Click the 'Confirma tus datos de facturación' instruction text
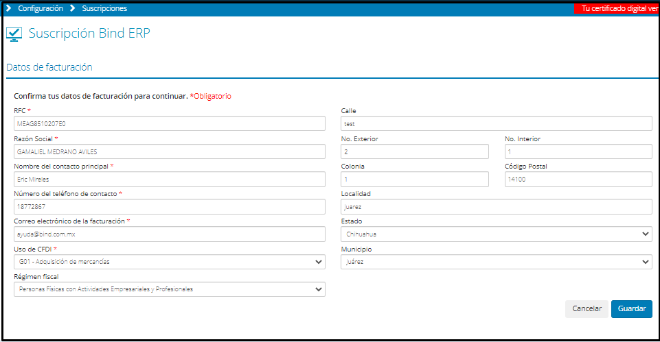Screen dimensions: 660x342 [100, 96]
